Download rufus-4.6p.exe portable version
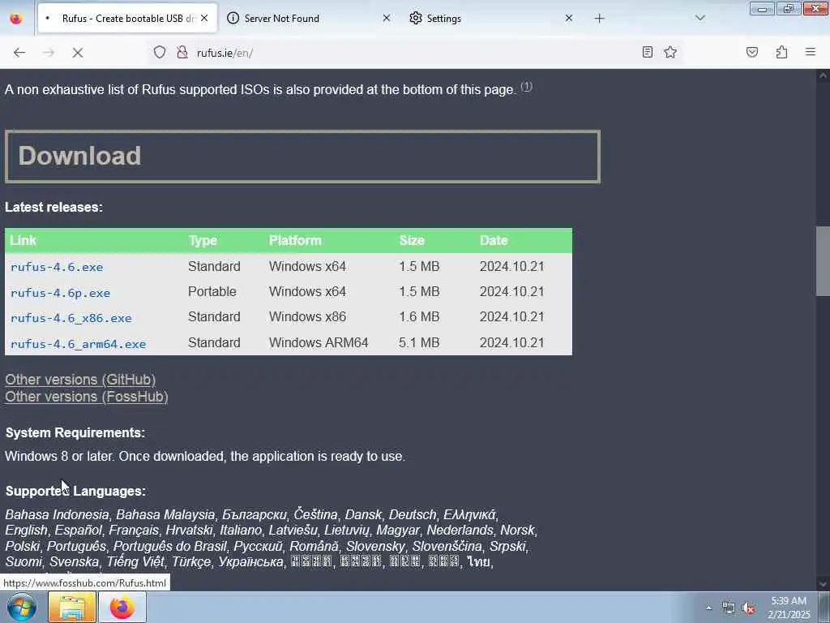830x623 pixels. coord(60,292)
